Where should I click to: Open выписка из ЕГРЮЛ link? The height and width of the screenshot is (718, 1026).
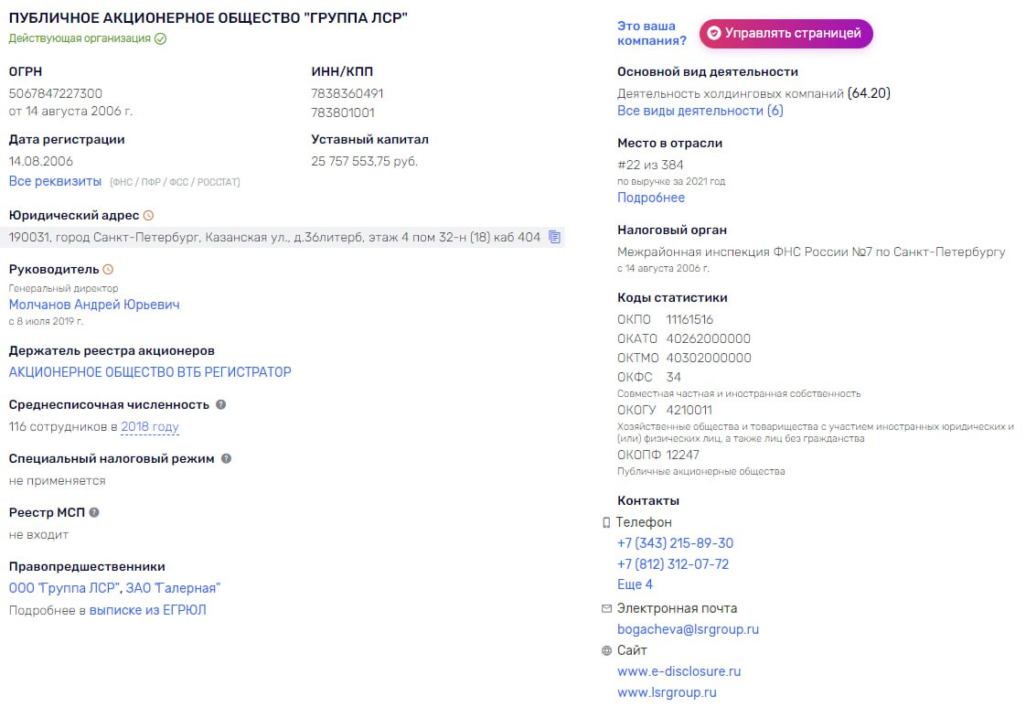(x=147, y=610)
